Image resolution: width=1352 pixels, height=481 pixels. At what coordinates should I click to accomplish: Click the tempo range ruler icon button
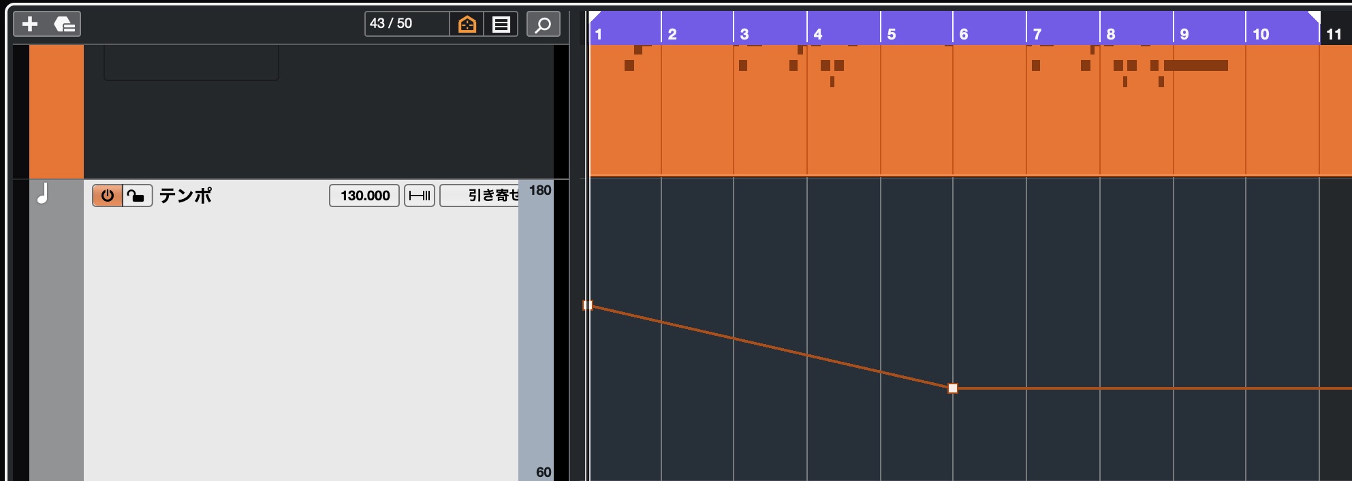pos(420,196)
